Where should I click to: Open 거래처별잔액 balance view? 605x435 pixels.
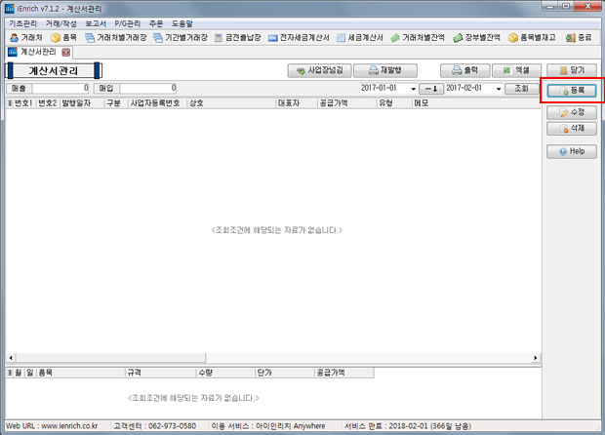point(417,37)
